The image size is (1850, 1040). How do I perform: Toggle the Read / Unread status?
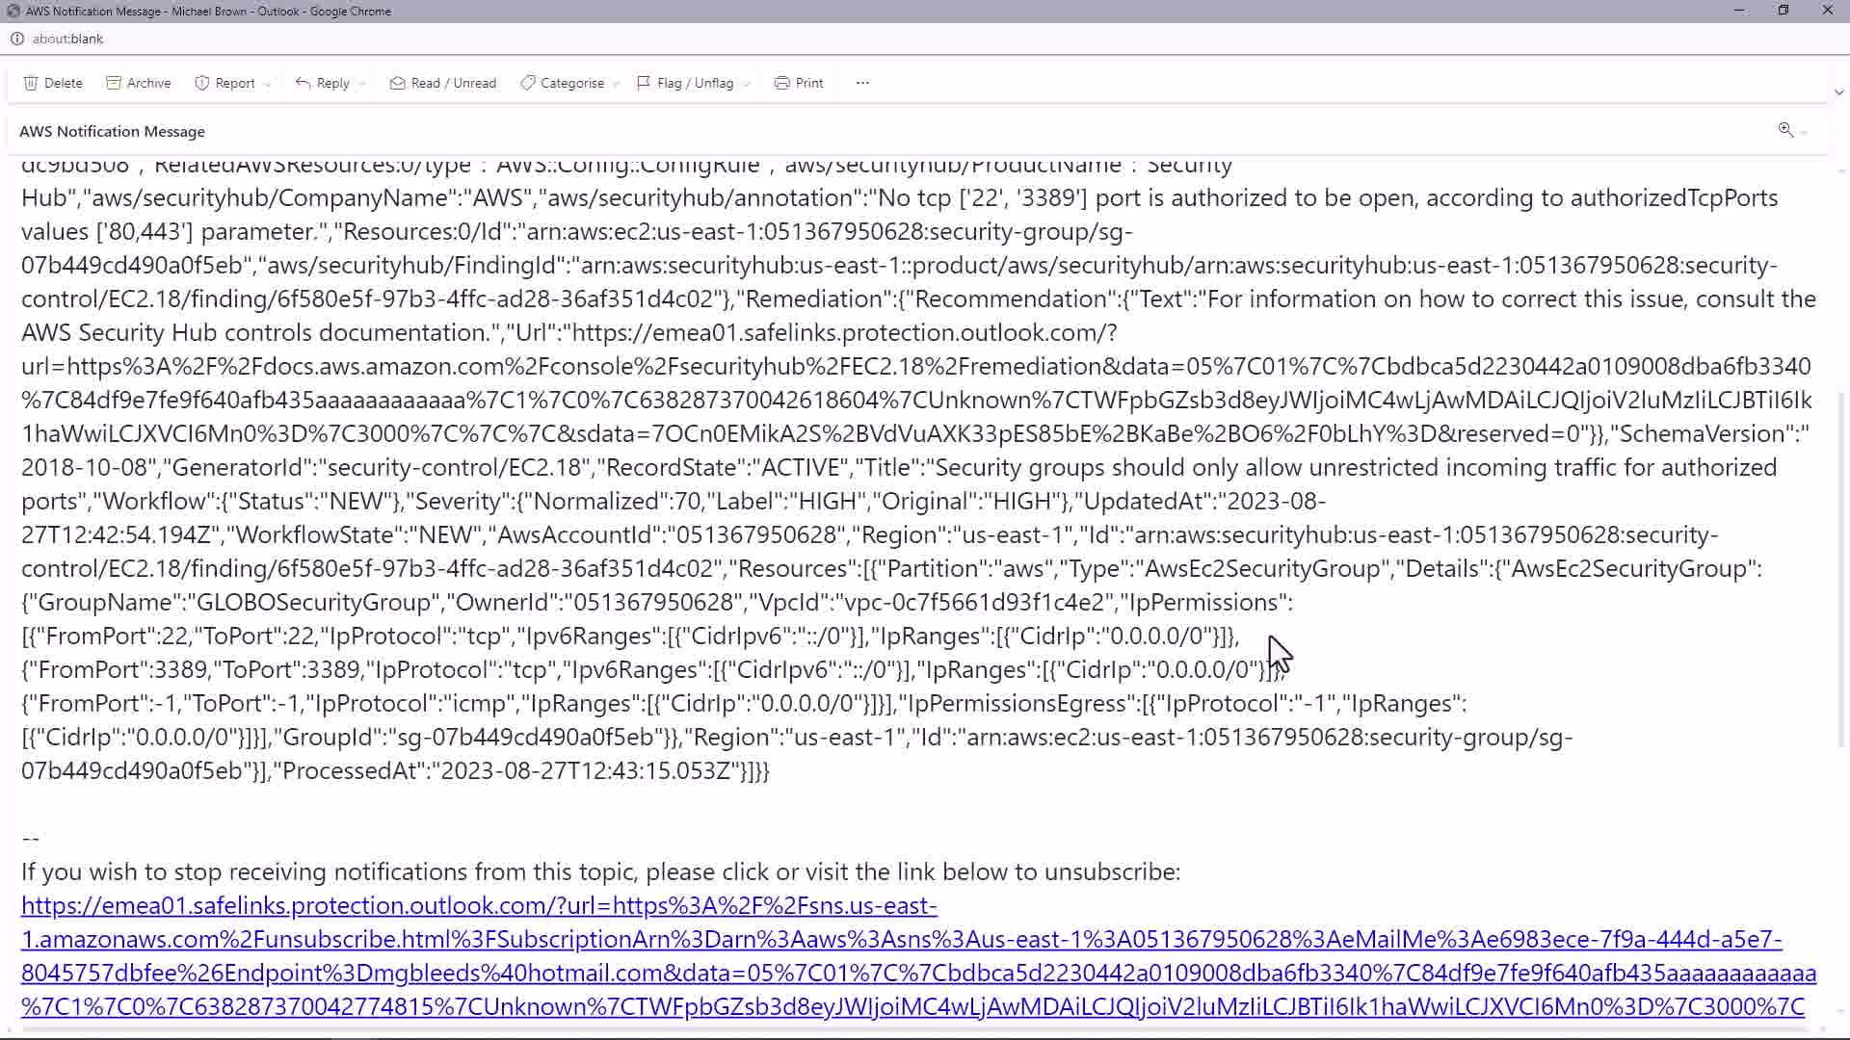443,83
